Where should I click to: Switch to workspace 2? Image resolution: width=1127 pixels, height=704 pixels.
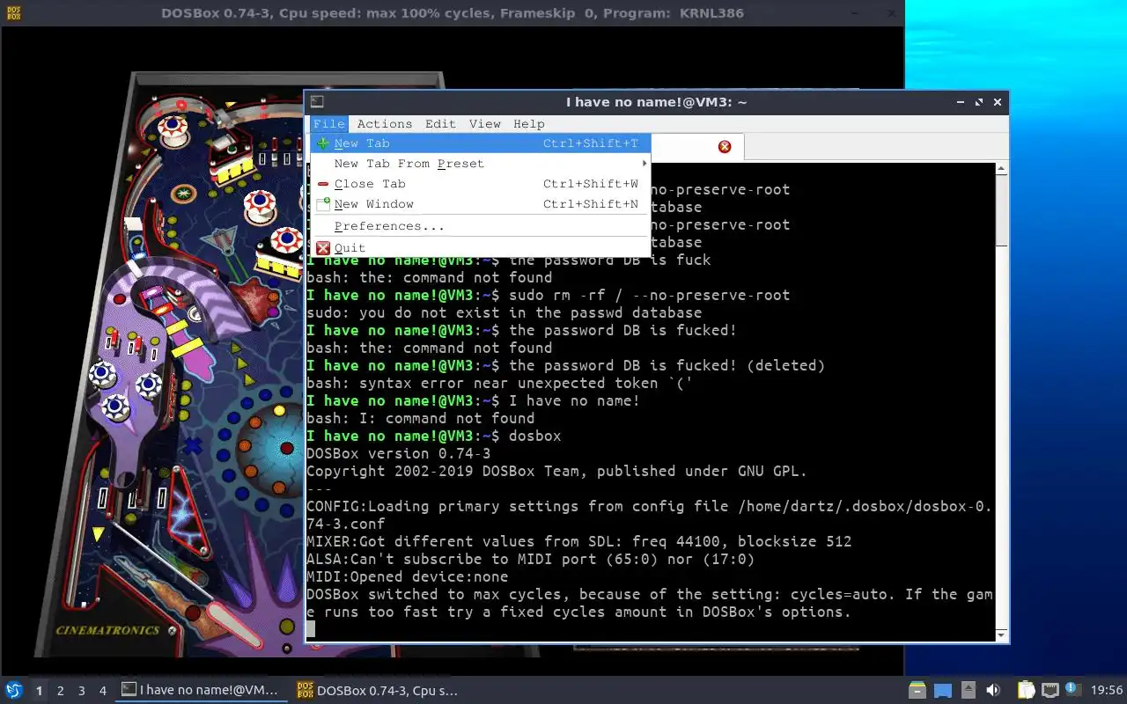click(x=60, y=691)
